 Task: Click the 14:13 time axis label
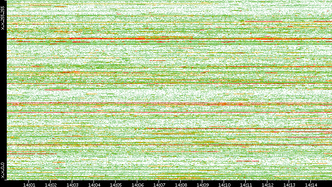[x=289, y=185]
